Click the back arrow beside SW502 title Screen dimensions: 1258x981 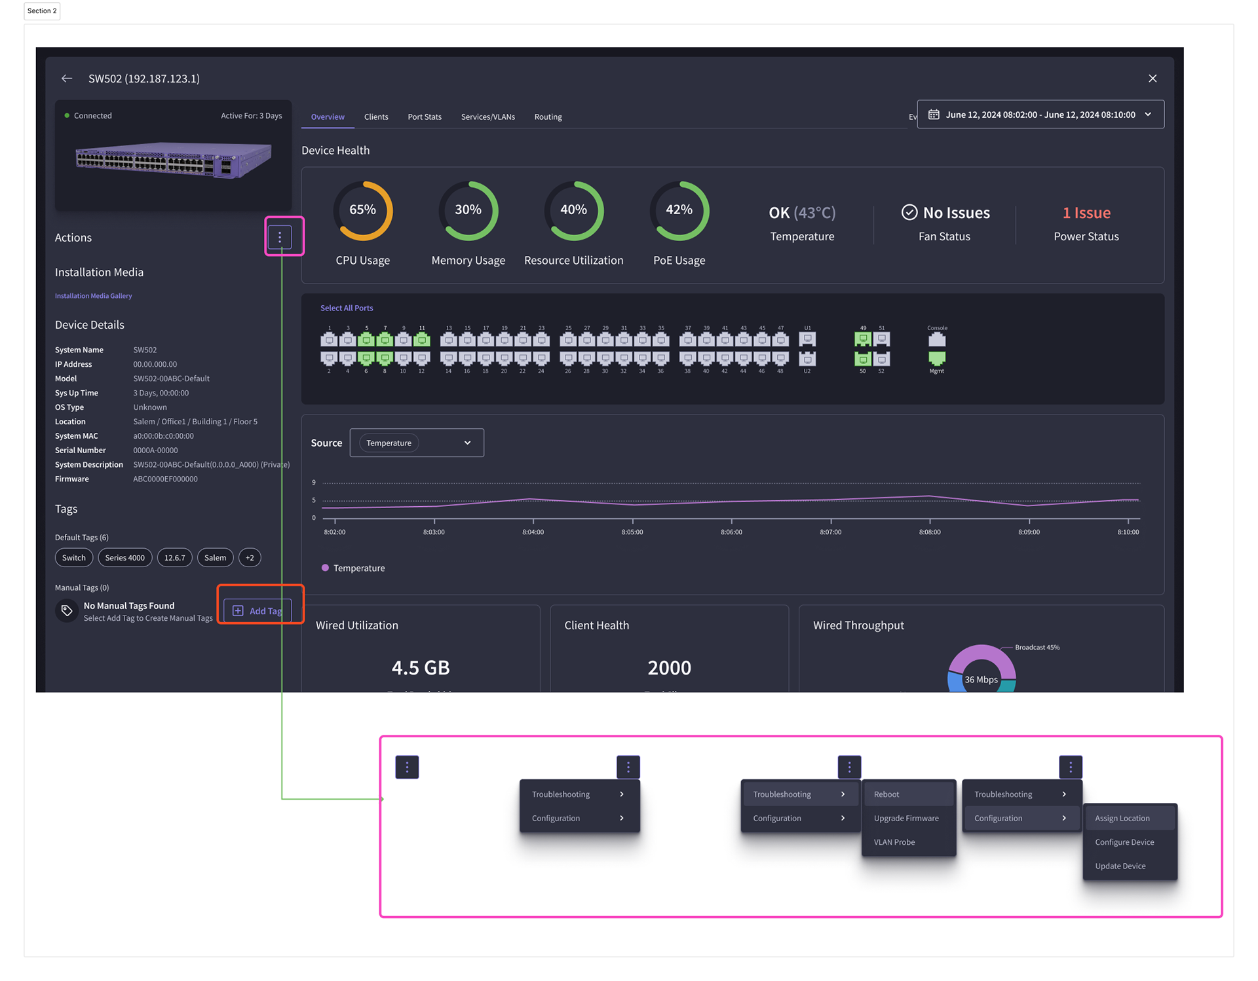tap(67, 79)
